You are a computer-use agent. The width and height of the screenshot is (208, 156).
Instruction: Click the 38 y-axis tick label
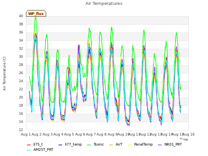click(21, 24)
